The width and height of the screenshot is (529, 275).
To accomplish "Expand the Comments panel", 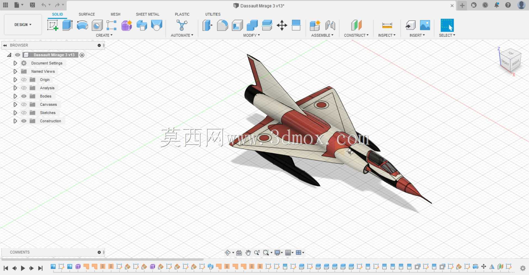I will 99,252.
